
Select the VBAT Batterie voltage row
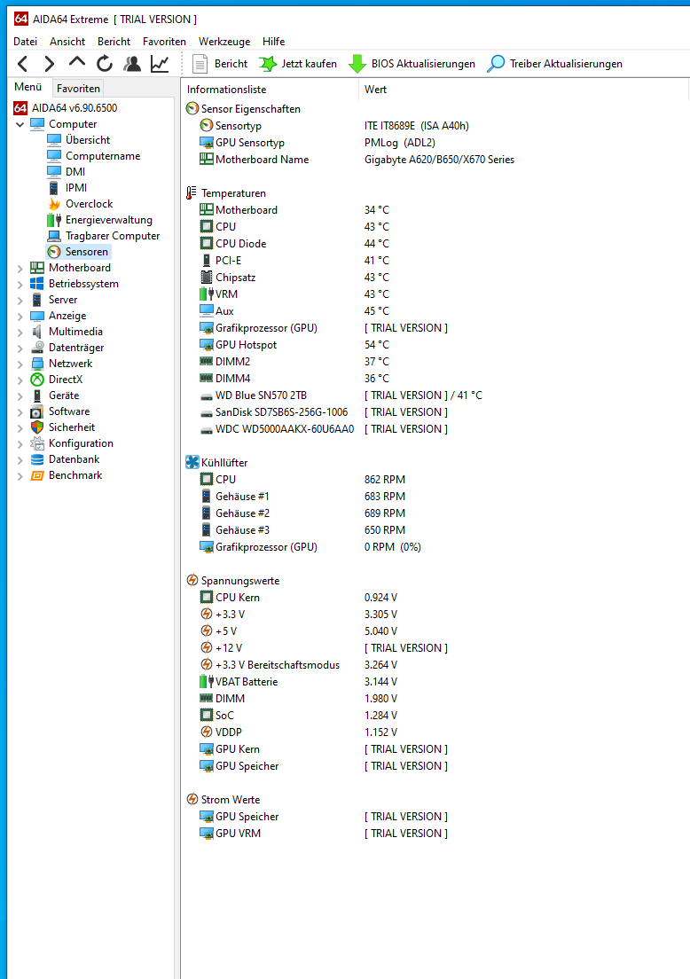pos(435,682)
